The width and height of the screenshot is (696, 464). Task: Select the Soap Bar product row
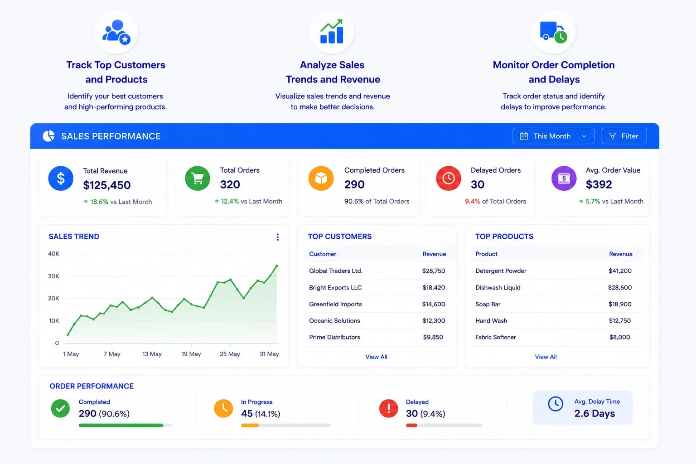click(556, 304)
